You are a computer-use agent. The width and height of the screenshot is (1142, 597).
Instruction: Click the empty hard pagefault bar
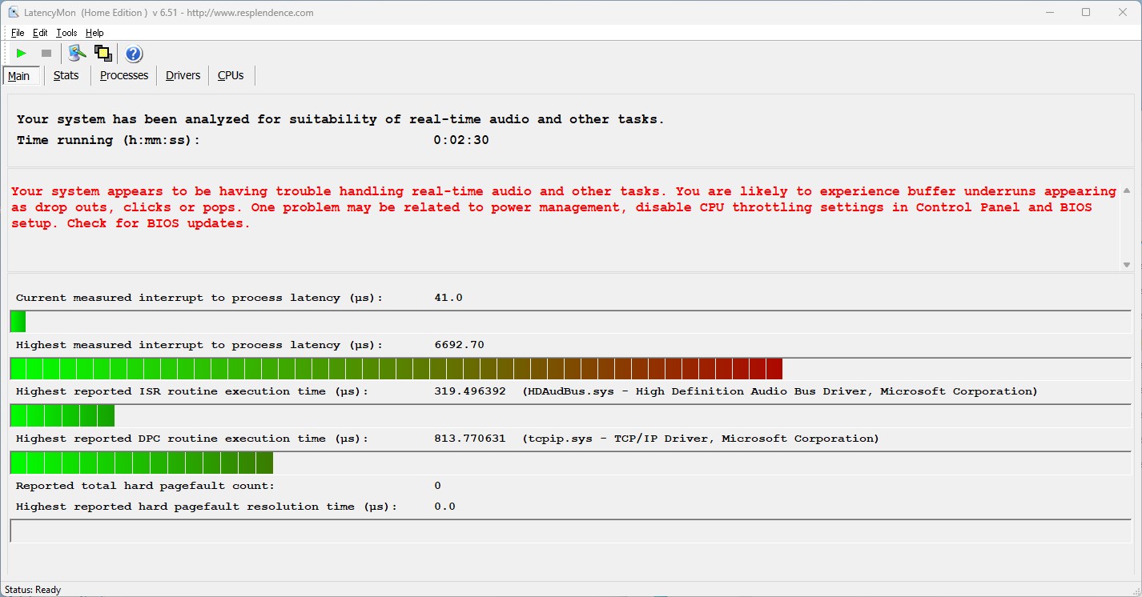[x=571, y=531]
